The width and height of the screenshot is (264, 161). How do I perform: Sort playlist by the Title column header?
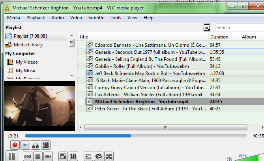(x=143, y=37)
